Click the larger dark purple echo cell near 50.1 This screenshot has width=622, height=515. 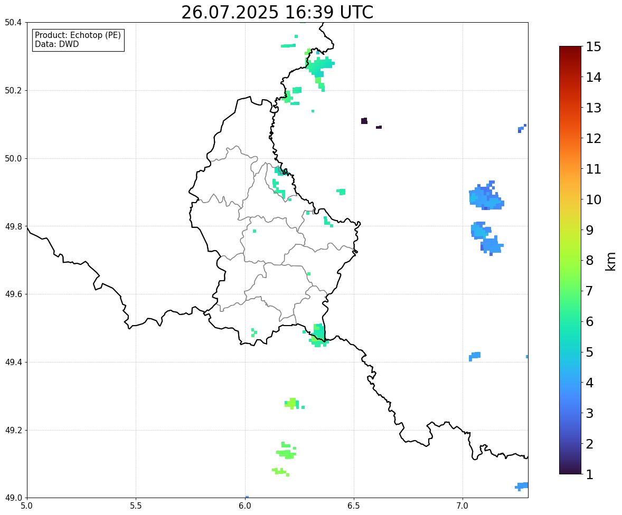[x=364, y=121]
